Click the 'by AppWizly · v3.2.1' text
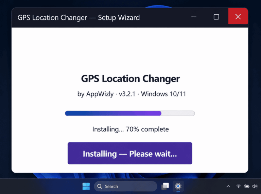Screen dimensions: 261x194 click(106, 94)
